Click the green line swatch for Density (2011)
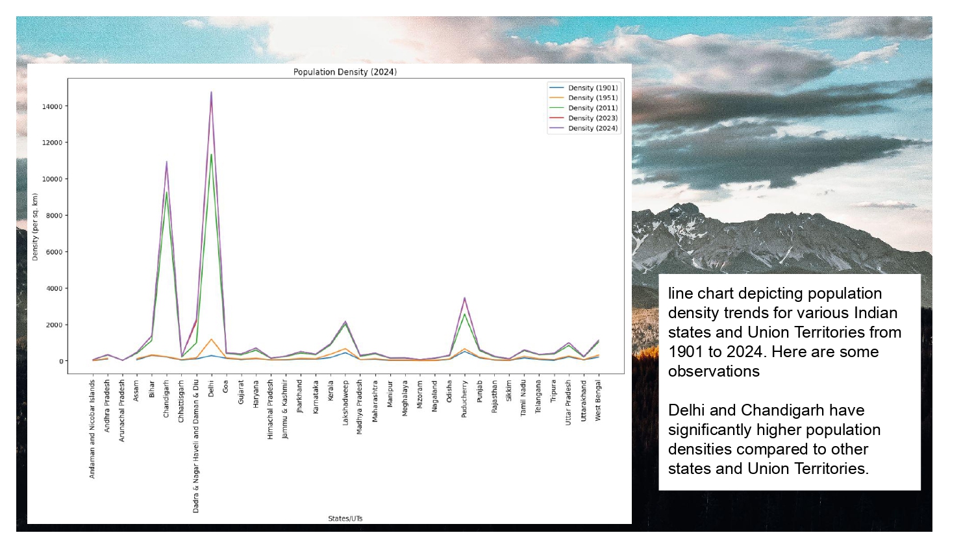The image size is (974, 548). click(556, 108)
